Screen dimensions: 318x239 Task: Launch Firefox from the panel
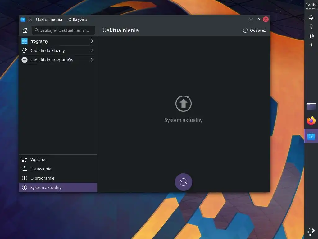311,121
